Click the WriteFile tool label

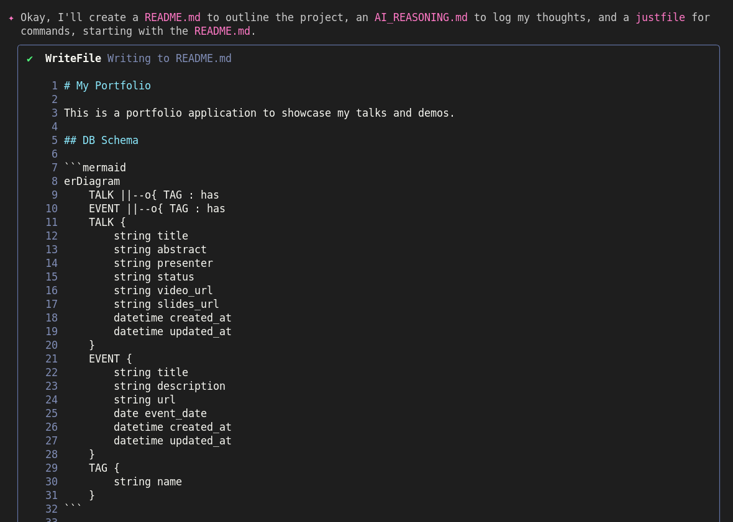coord(73,58)
